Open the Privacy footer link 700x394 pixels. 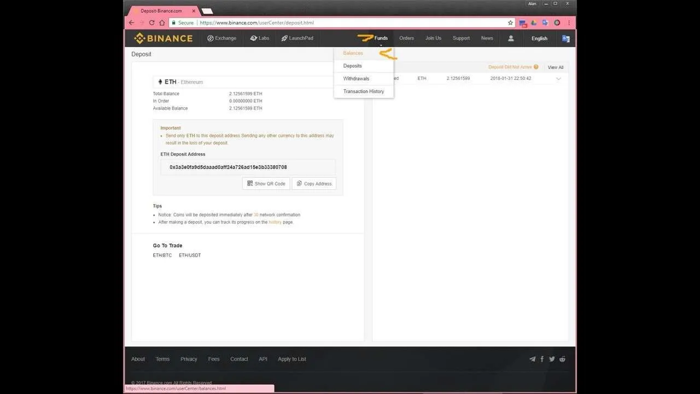tap(189, 359)
